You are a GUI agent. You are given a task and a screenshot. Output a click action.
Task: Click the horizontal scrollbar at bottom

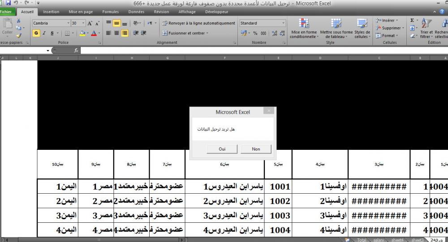tap(99, 240)
